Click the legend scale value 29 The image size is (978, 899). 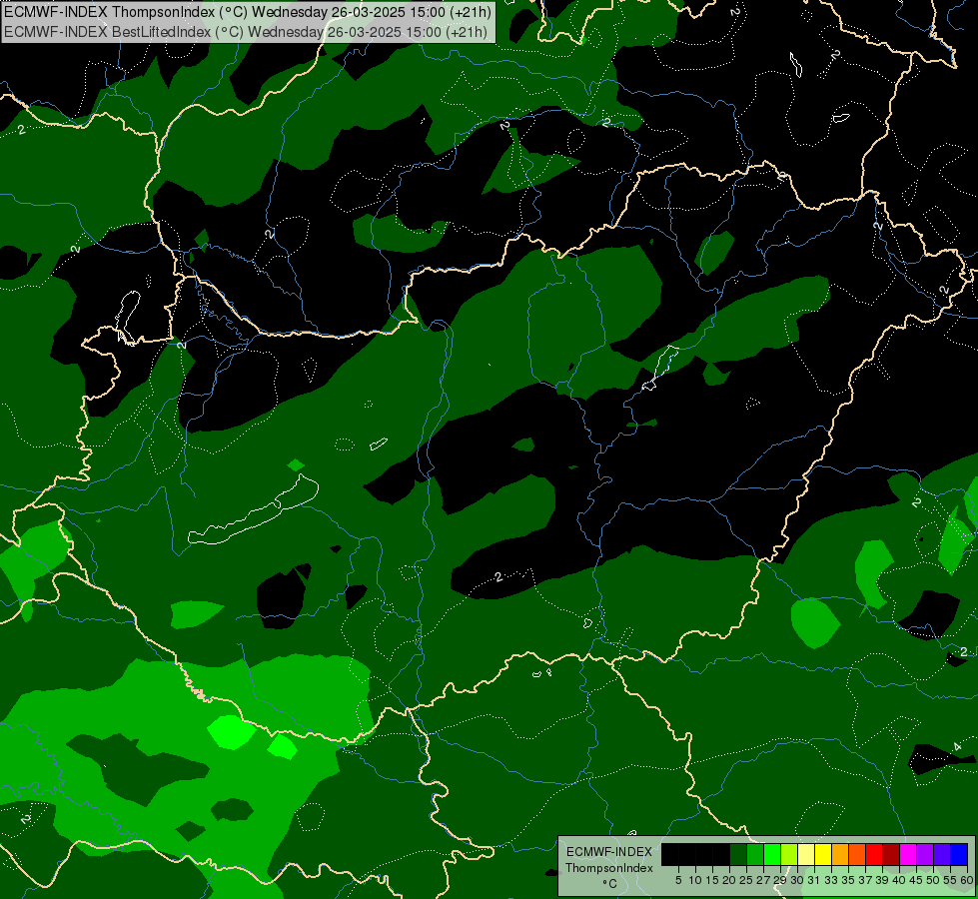[x=780, y=880]
